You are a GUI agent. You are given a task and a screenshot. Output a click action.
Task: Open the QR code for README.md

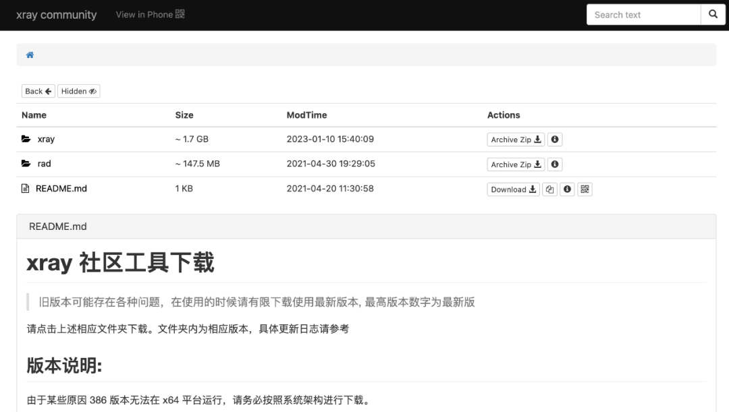click(x=584, y=189)
